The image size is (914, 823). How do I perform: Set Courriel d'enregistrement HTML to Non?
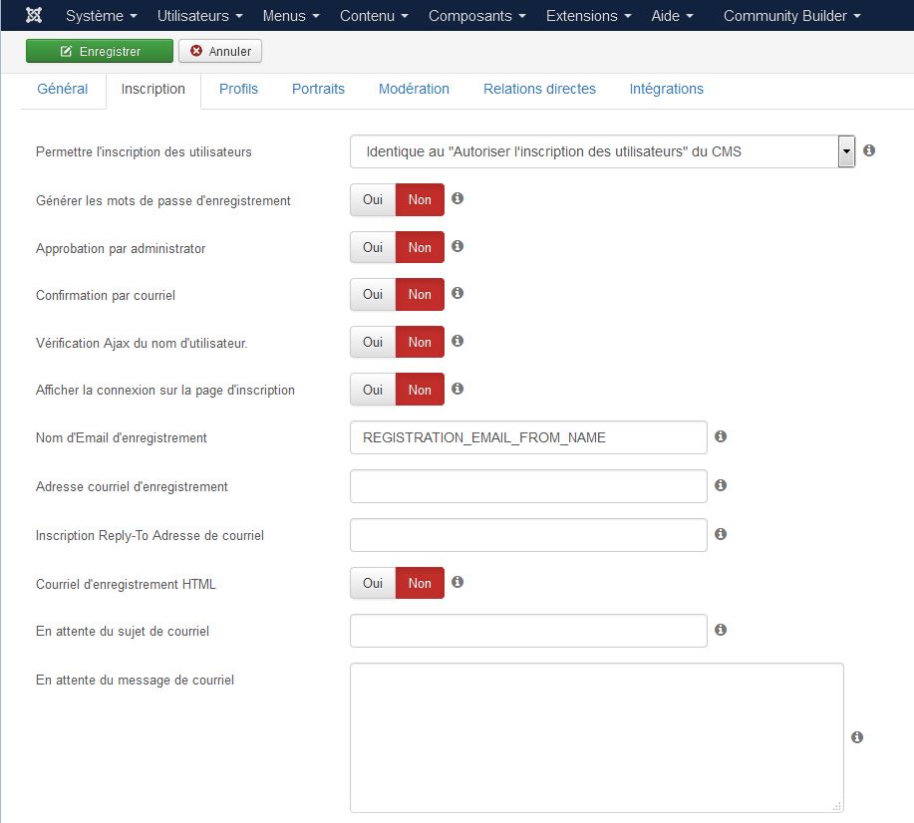tap(420, 583)
